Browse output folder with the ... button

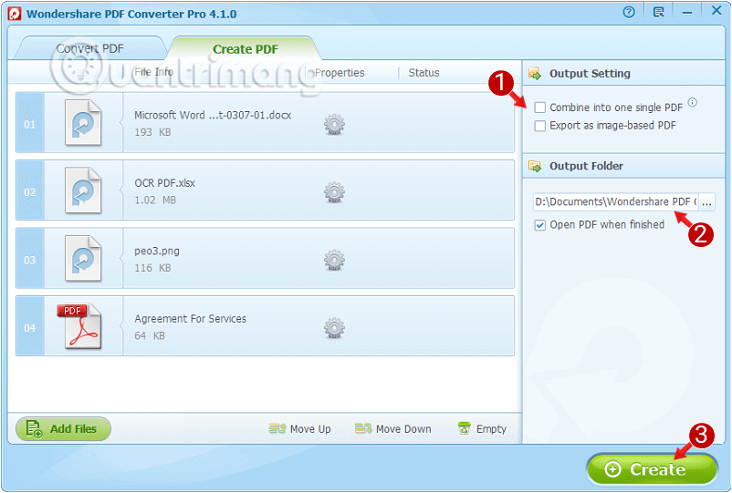(x=706, y=202)
